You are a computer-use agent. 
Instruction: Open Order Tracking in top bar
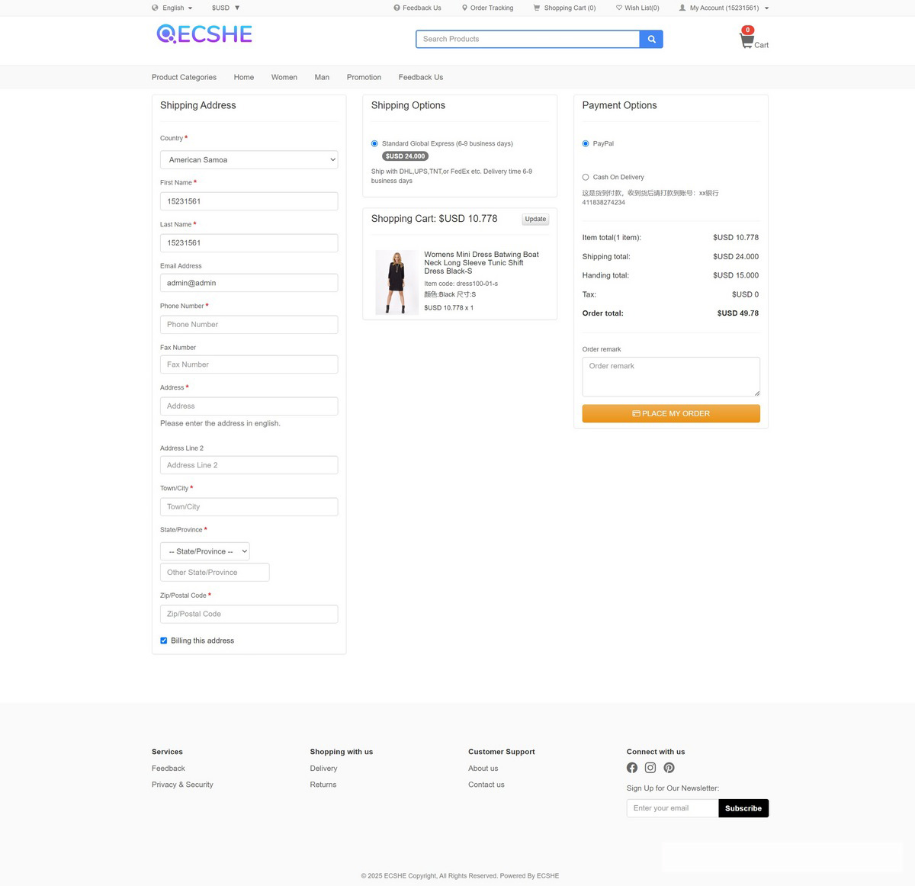pyautogui.click(x=487, y=8)
